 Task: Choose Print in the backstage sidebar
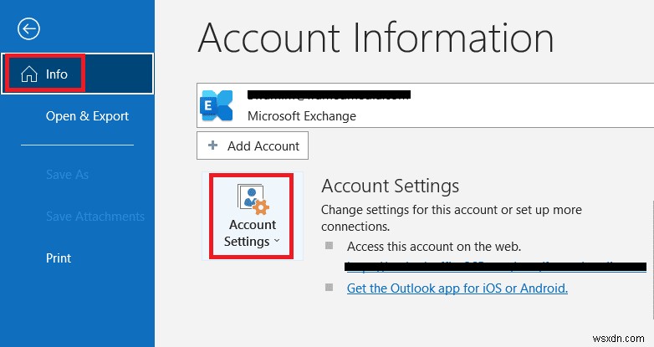coord(59,258)
